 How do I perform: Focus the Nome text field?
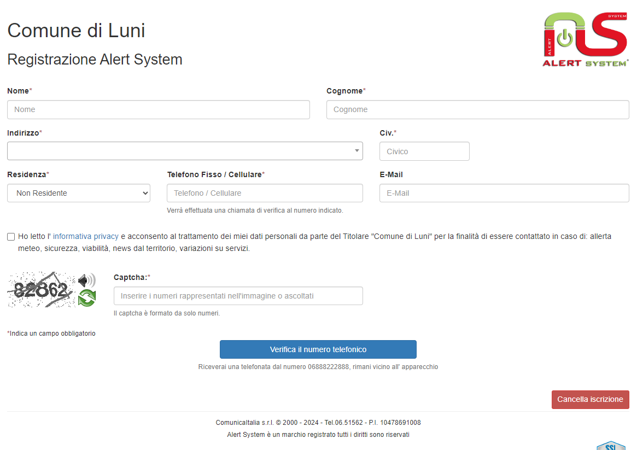click(159, 109)
